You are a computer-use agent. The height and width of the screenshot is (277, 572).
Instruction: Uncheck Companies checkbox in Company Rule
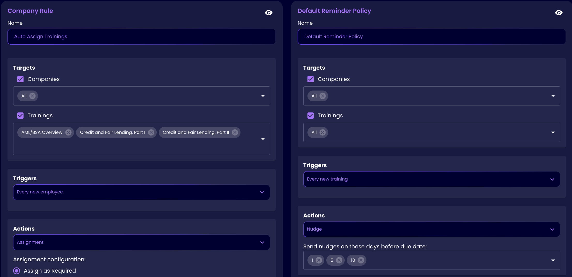coord(20,79)
